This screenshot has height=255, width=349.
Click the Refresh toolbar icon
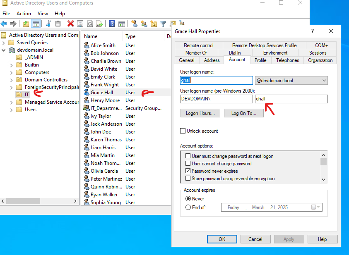coord(90,24)
